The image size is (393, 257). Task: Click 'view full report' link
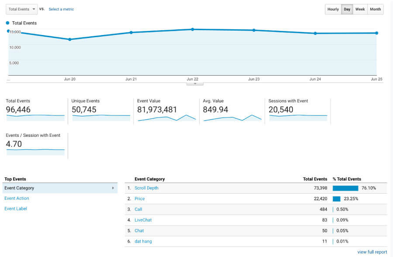[372, 252]
